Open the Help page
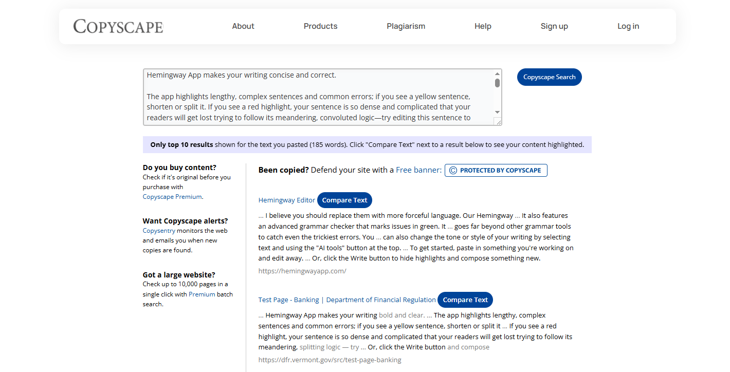This screenshot has height=372, width=730. tap(483, 26)
